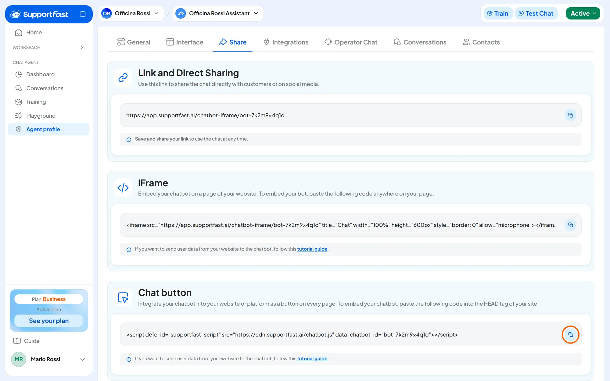Click See your plan button
The image size is (610, 381).
click(x=49, y=321)
